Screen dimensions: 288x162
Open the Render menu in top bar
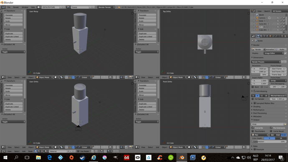point(16,7)
